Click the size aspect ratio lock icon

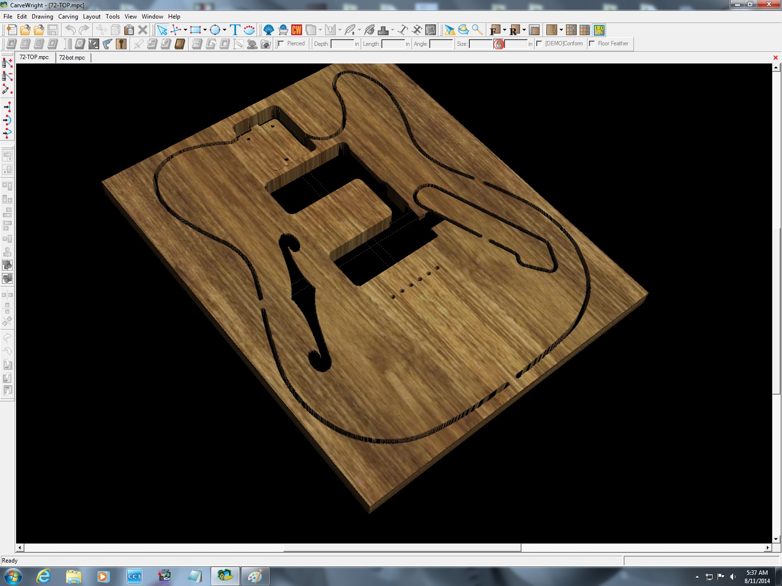point(499,44)
